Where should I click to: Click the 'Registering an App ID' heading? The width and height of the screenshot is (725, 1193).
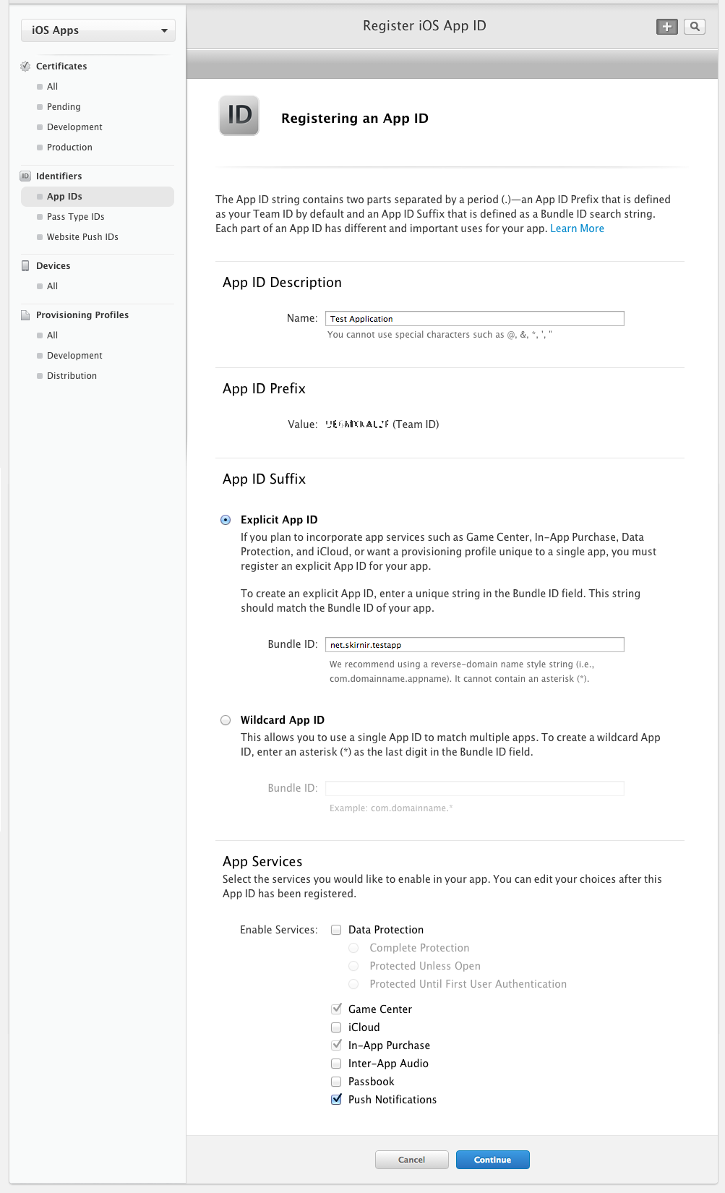click(x=354, y=119)
